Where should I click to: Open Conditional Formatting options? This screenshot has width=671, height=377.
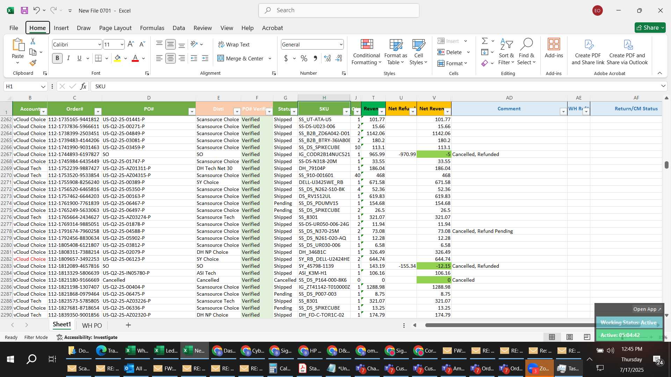point(366,52)
